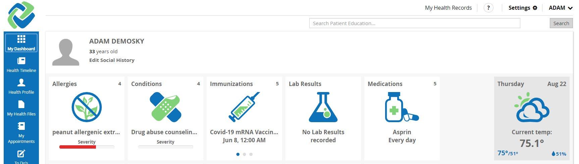Click the red allergy severity bar
This screenshot has height=164, width=579.
[77, 147]
